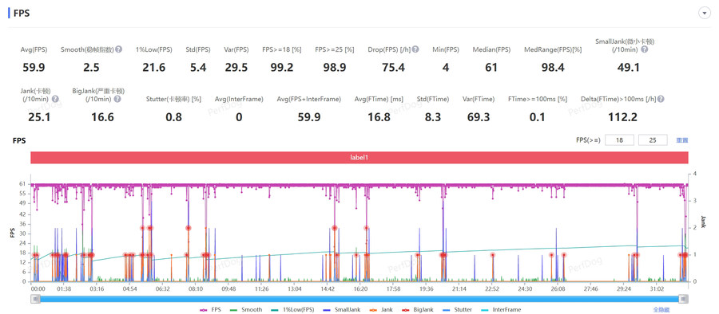719x314 pixels.
Task: Select the FPS>=25 value 98.9
Action: [335, 68]
